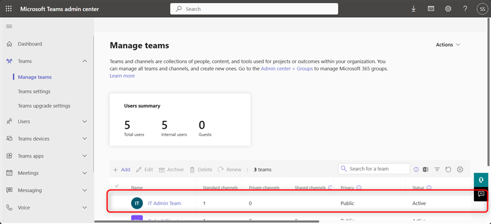Screen dimensions: 491x224
Task: Open Teams upgrade settings in the sidebar
Action: 44,106
